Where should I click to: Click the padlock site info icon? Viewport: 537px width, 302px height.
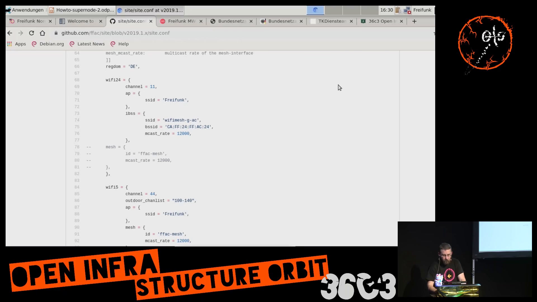pos(56,33)
